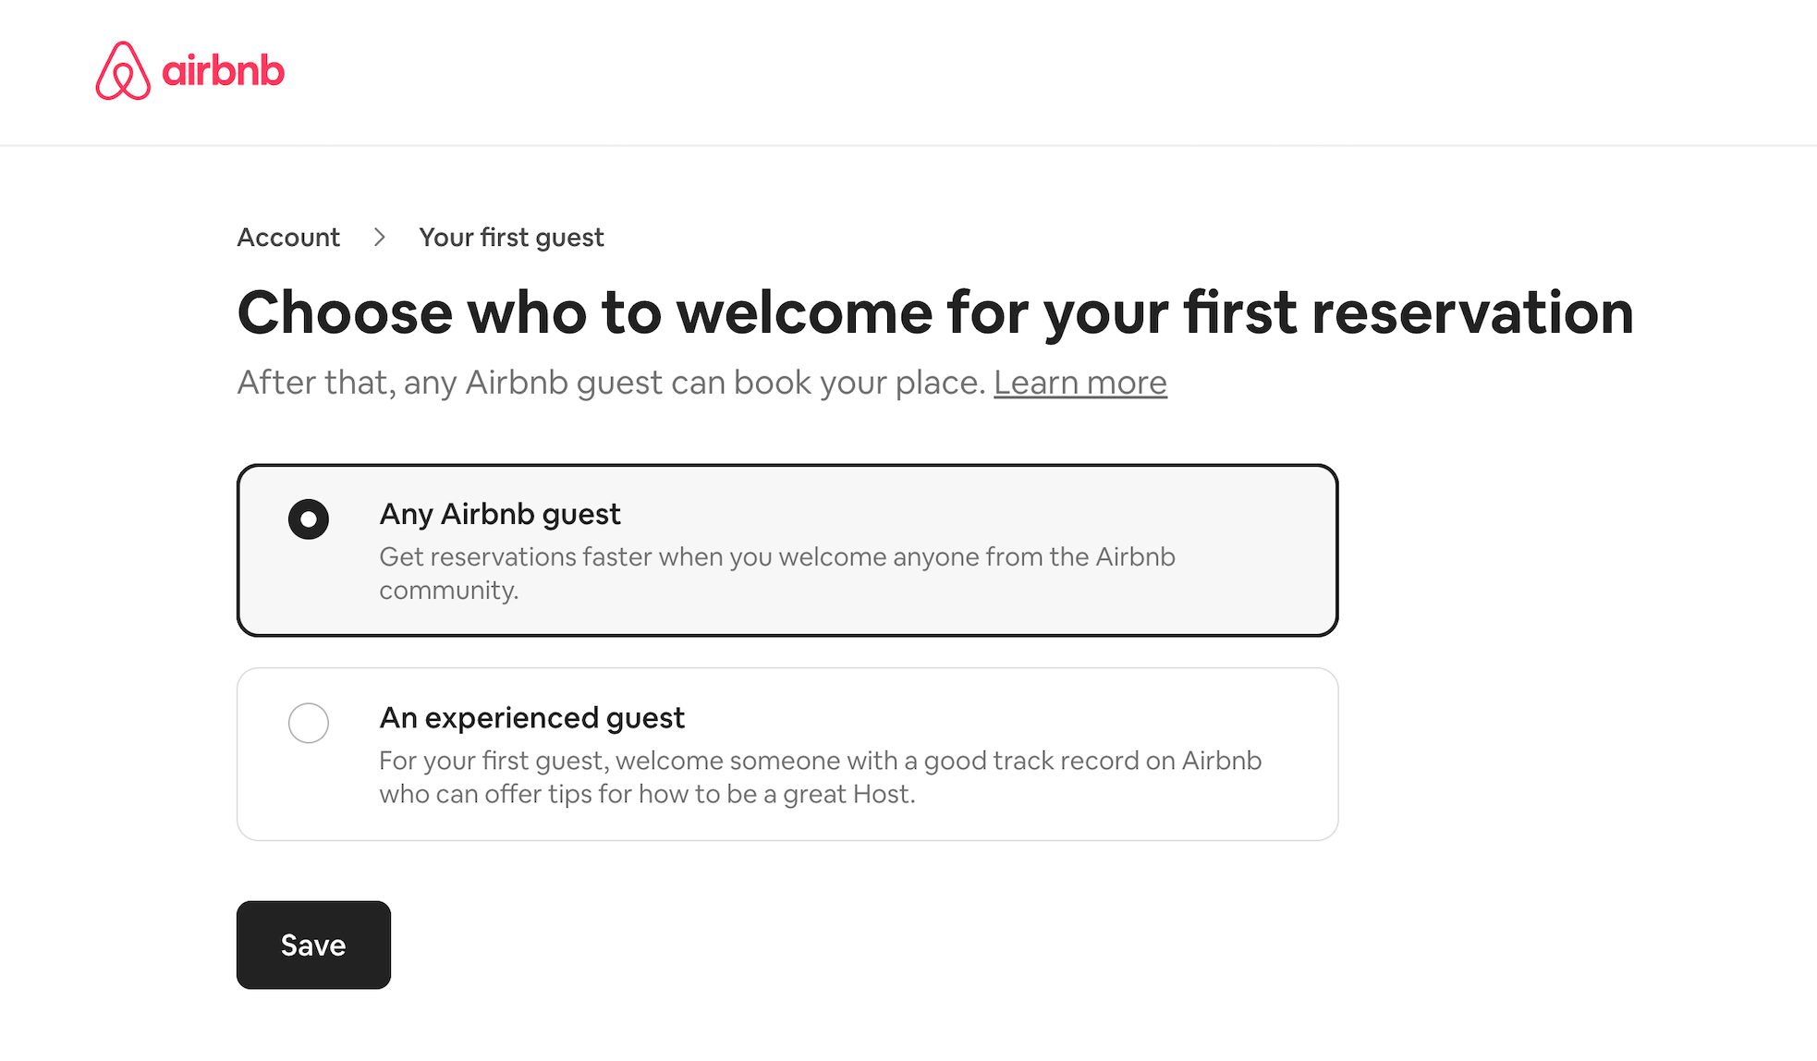Open the Account breadcrumb page
1817x1061 pixels.
(x=287, y=238)
